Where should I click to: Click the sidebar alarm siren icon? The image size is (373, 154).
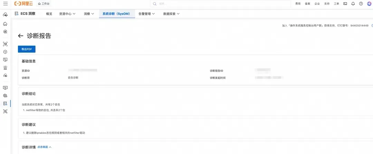click(5, 67)
